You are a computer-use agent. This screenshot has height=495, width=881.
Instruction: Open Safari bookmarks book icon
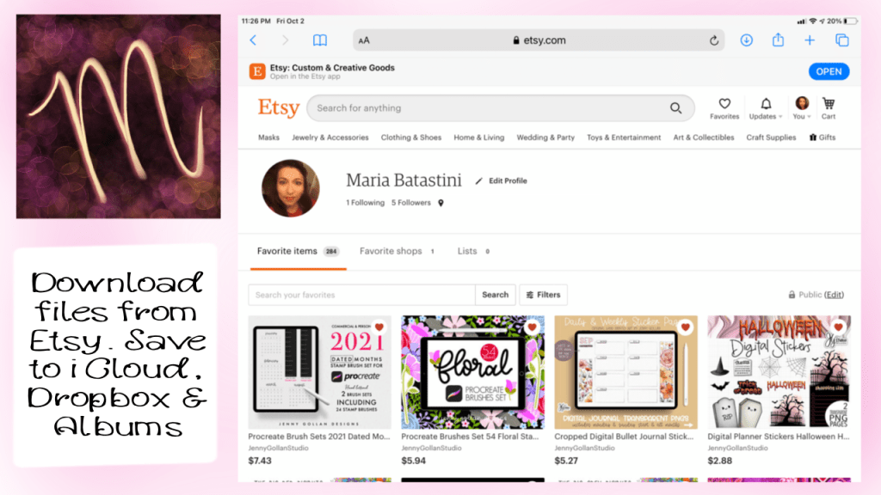tap(320, 40)
